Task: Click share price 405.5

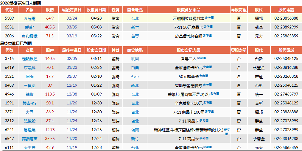Action: (50, 27)
